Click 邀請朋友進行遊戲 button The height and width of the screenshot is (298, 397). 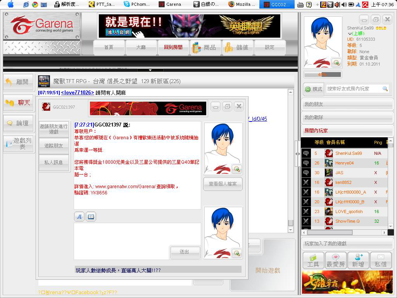(x=54, y=129)
